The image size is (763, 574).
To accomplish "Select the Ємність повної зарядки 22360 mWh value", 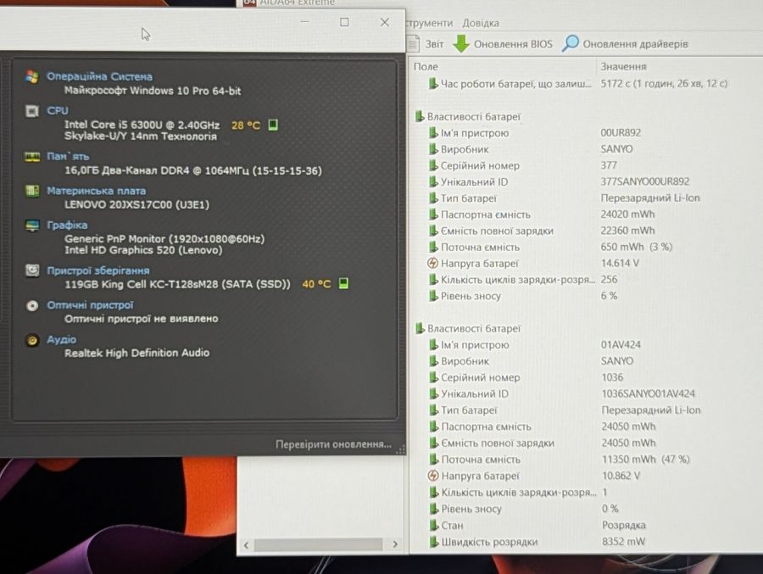I will click(x=627, y=231).
